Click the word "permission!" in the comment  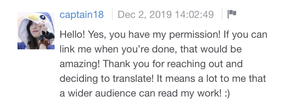point(195,35)
